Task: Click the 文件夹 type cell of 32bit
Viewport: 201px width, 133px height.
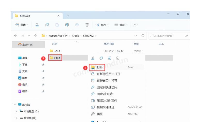Action: tap(137, 51)
